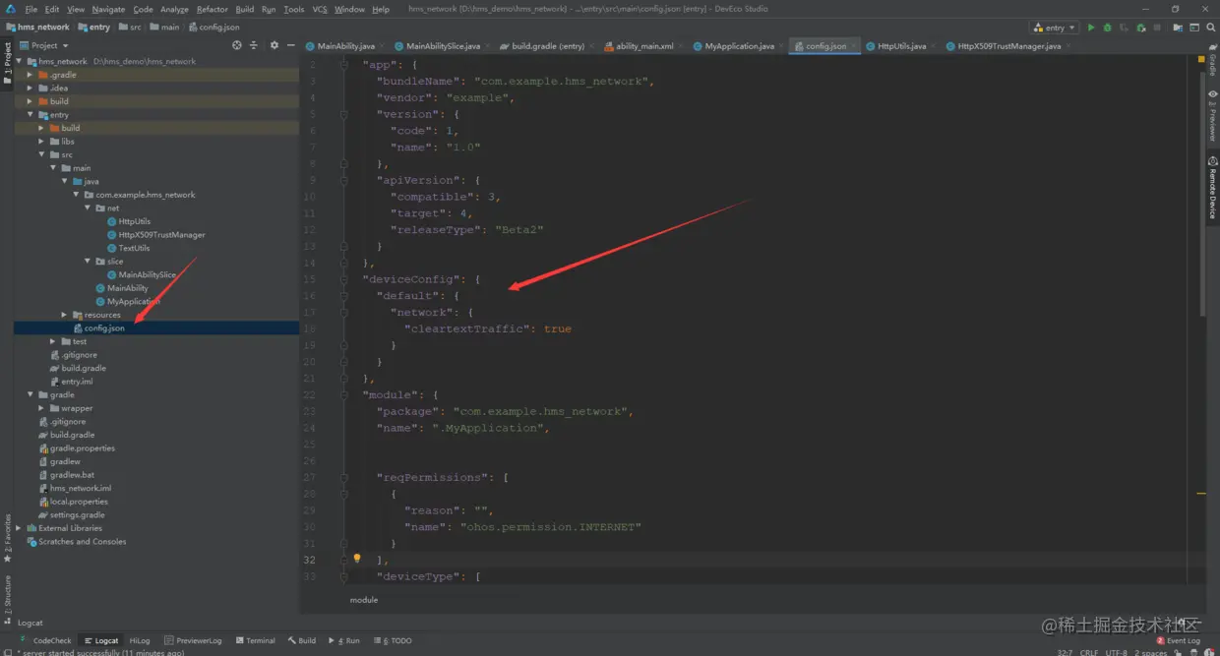Select gradle.properties file
The height and width of the screenshot is (656, 1220).
point(83,448)
